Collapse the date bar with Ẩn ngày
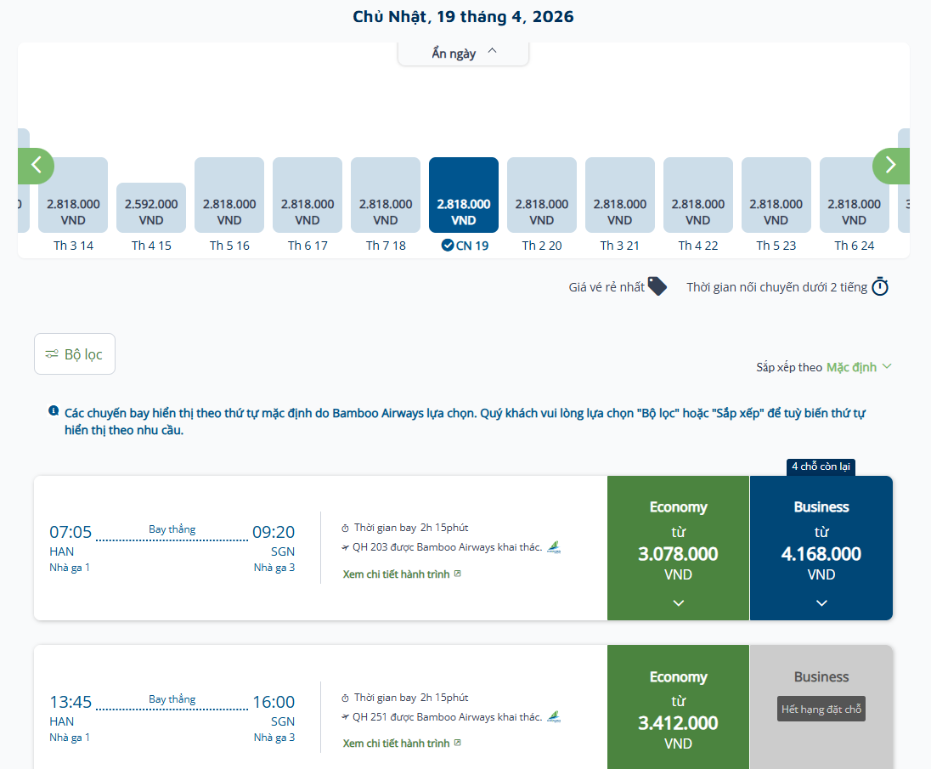 (464, 54)
